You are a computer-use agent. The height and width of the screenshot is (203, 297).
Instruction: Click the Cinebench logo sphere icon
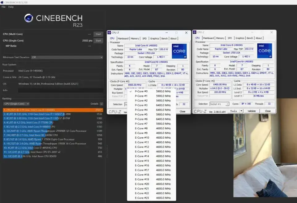(x=29, y=18)
